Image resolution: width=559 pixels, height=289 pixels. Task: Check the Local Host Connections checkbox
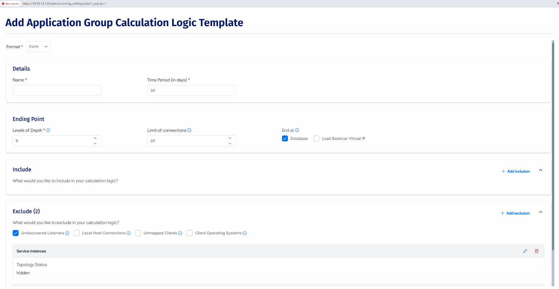click(x=77, y=233)
